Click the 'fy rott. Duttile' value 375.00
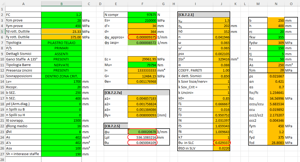This screenshot has width=300, height=162. pyautogui.click(x=61, y=37)
